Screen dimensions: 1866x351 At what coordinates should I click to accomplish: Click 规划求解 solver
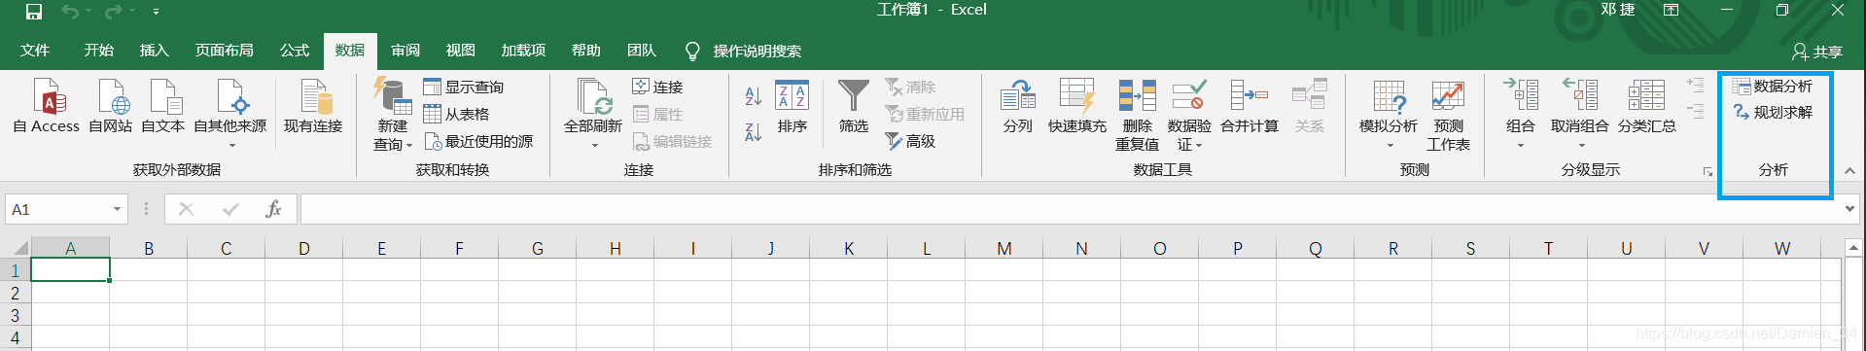coord(1773,113)
